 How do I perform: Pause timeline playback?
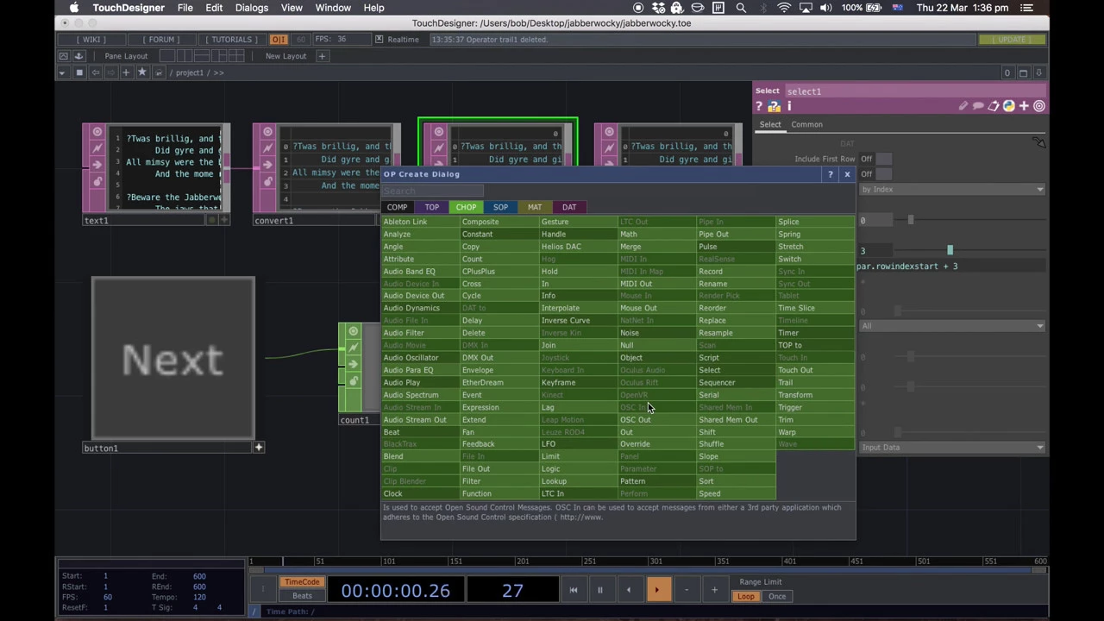(x=599, y=590)
